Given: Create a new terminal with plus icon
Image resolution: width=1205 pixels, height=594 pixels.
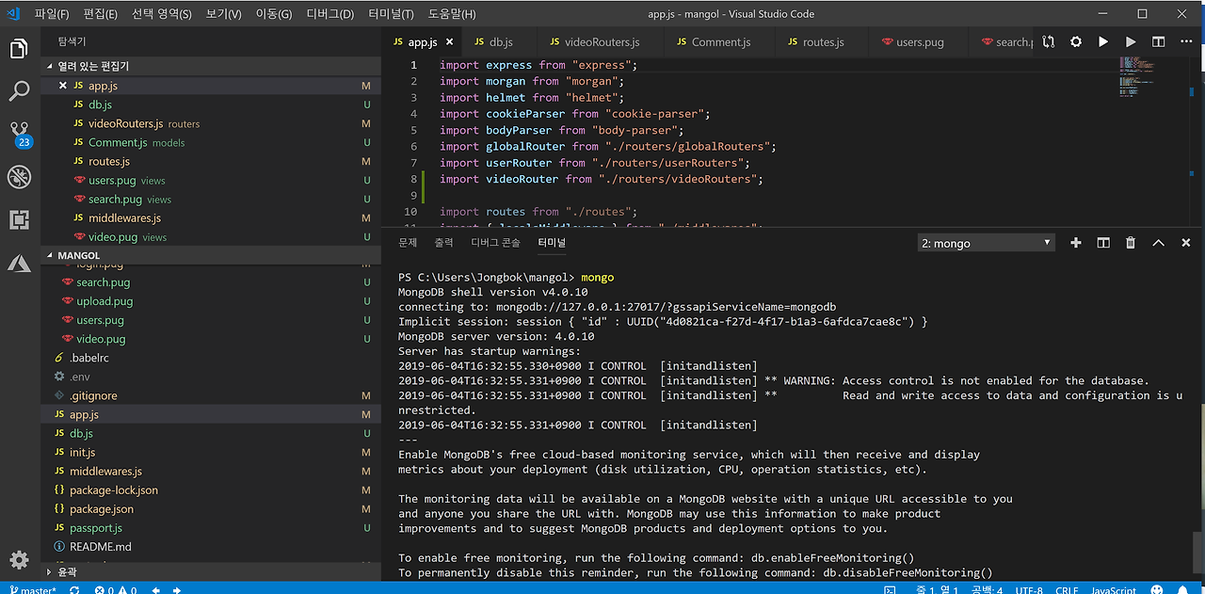Looking at the screenshot, I should tap(1076, 243).
